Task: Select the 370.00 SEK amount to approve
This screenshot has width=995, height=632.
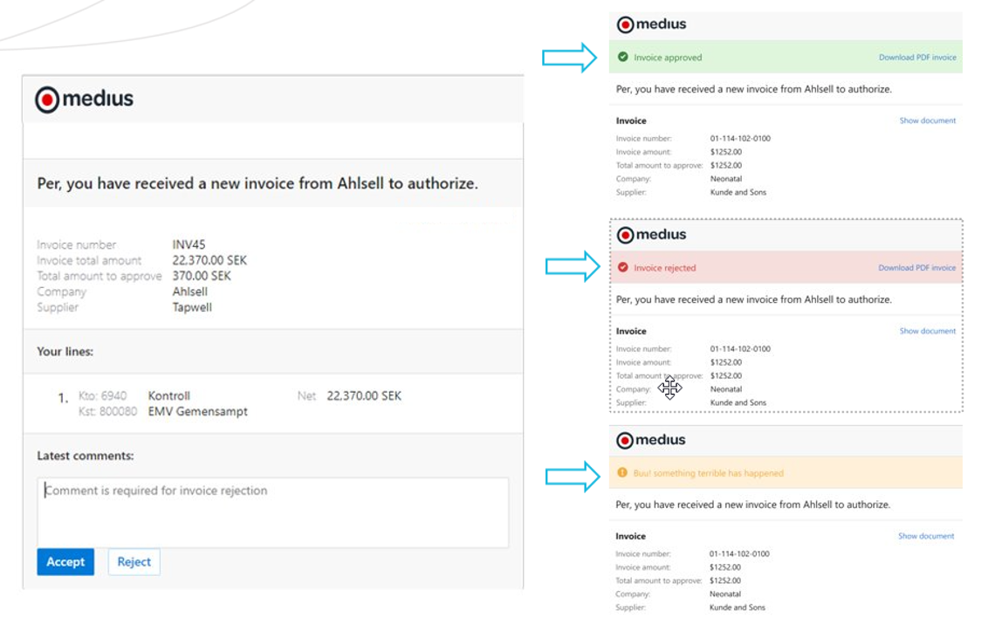Action: [201, 276]
